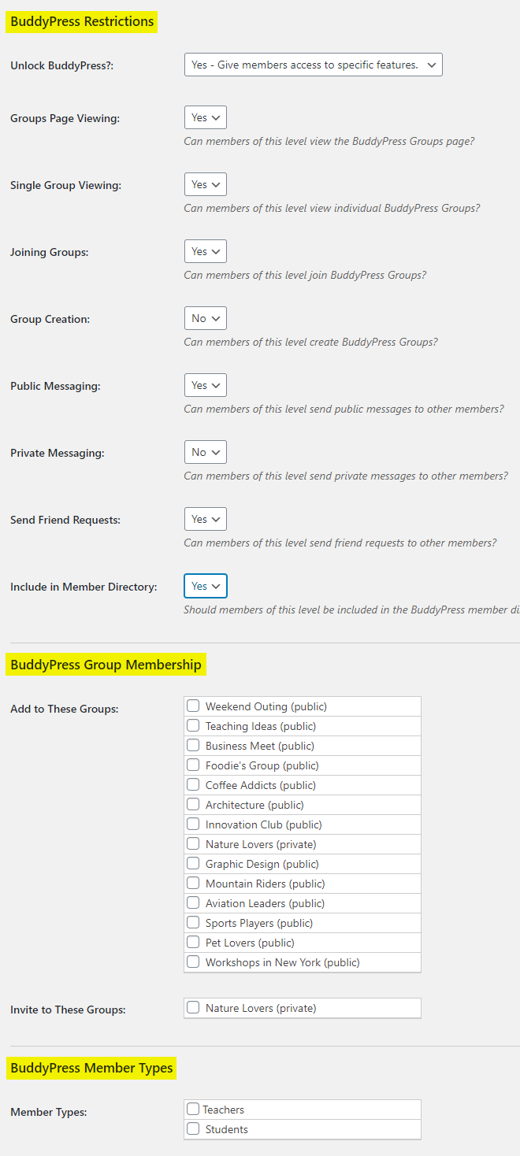Screen dimensions: 520x1156
Task: Open the Group Creation dropdown
Action: click(205, 318)
